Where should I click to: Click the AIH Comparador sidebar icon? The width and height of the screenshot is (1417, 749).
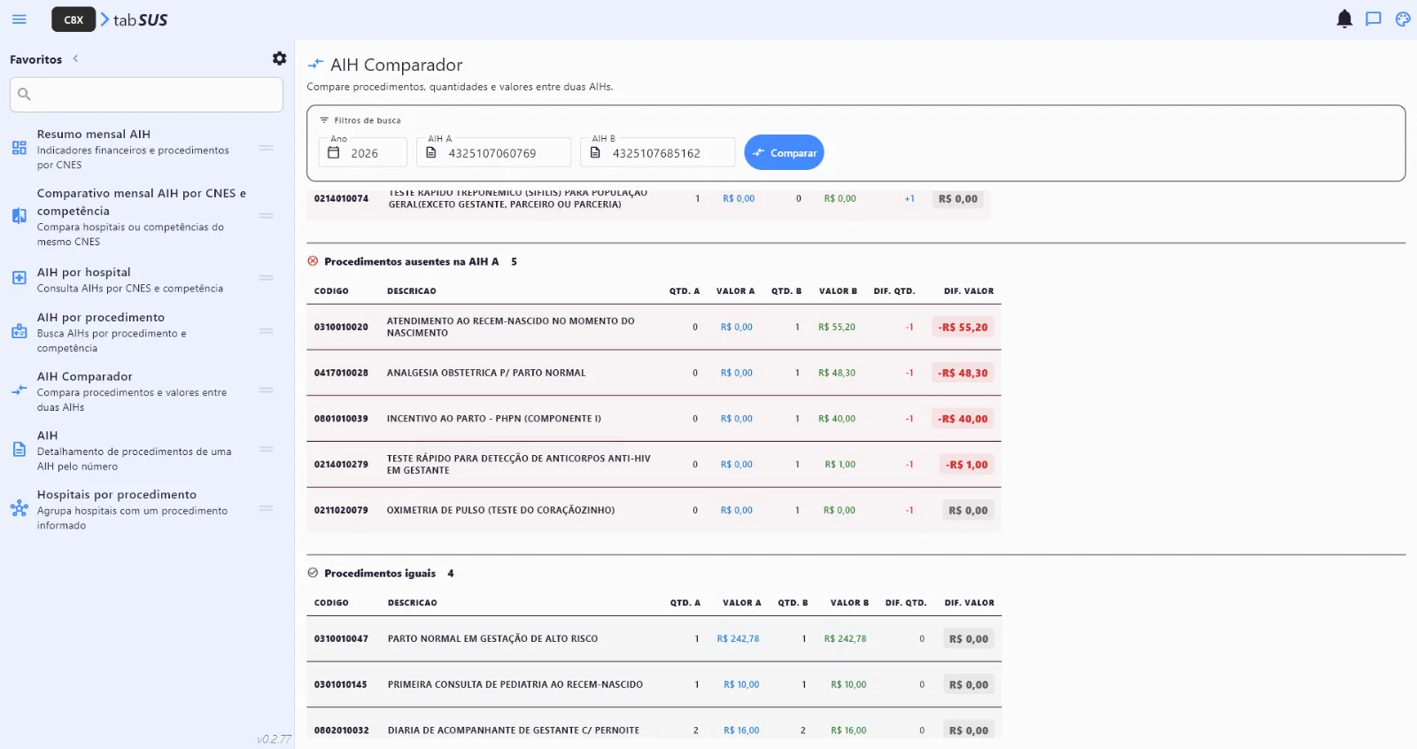(19, 390)
